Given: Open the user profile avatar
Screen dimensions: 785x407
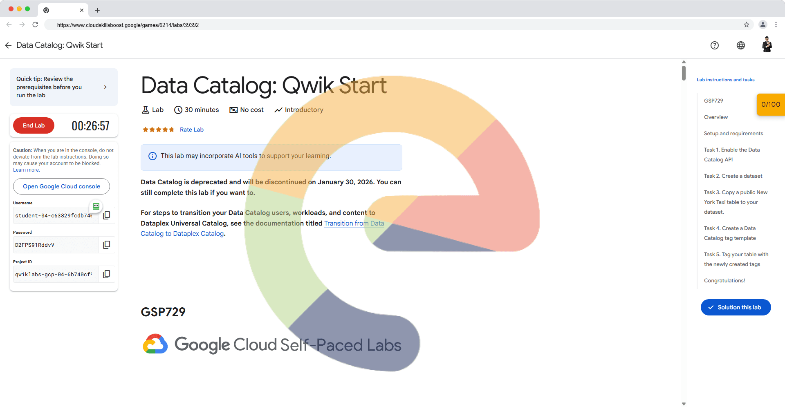Looking at the screenshot, I should click(767, 45).
